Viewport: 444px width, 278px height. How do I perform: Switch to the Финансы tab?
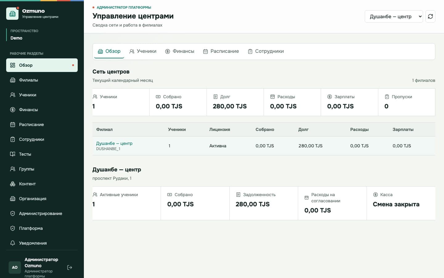180,51
